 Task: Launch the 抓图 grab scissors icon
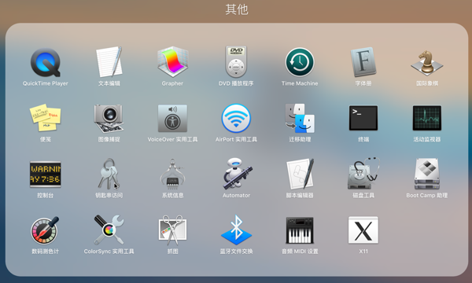click(x=172, y=230)
